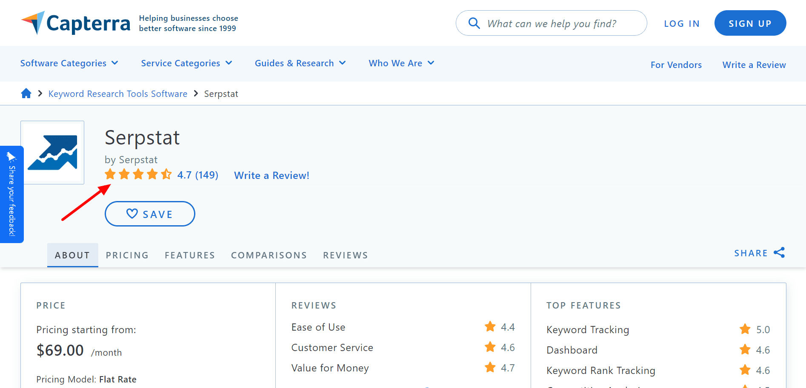
Task: Click the Value for Money label
Action: tap(330, 368)
